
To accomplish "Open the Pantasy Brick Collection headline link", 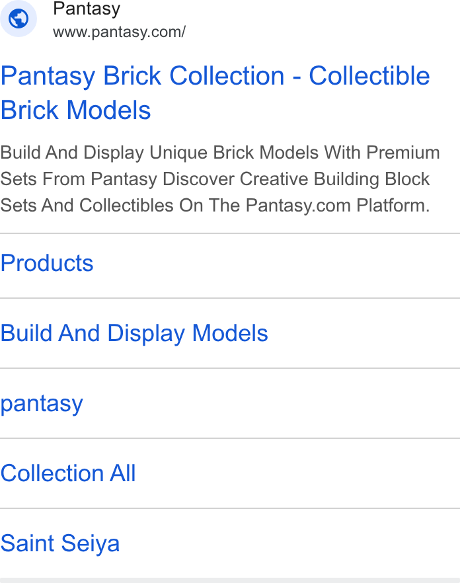I will coord(215,93).
